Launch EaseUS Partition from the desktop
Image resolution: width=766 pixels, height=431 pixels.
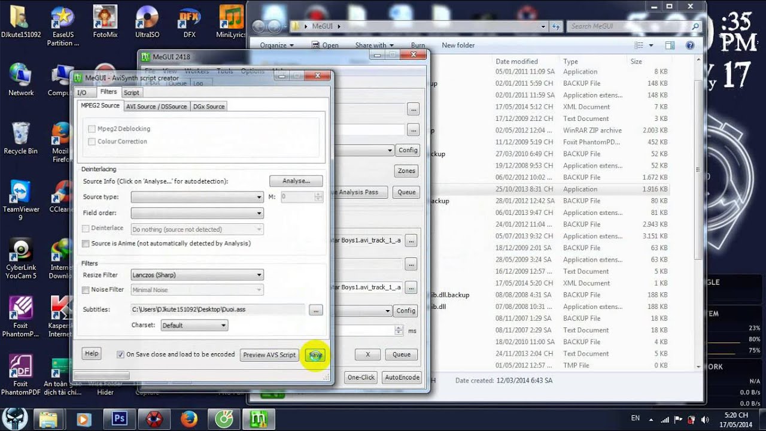pyautogui.click(x=63, y=26)
